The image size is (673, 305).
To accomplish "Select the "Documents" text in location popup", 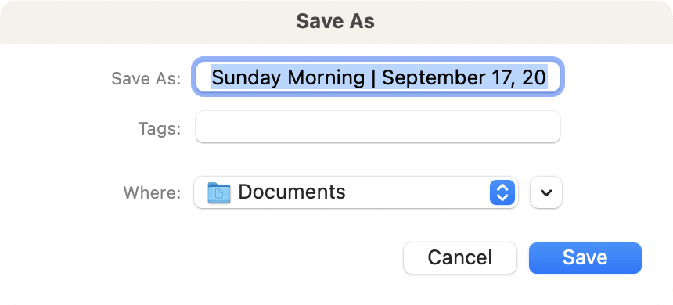I will point(292,192).
